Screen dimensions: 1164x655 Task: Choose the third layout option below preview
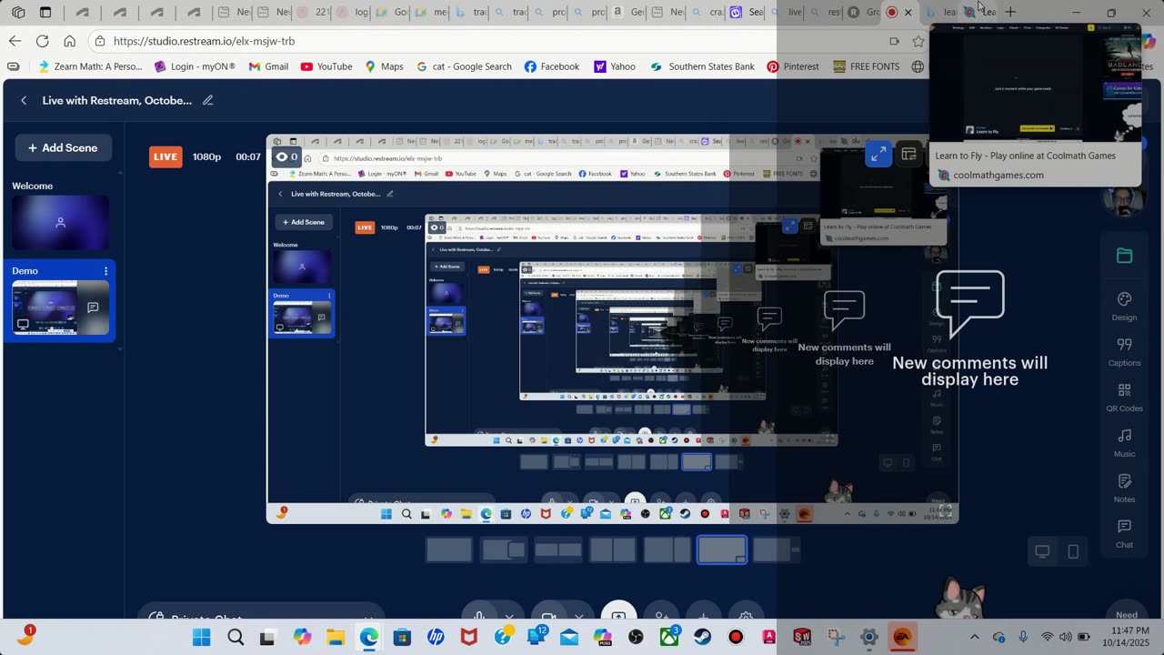tap(558, 549)
